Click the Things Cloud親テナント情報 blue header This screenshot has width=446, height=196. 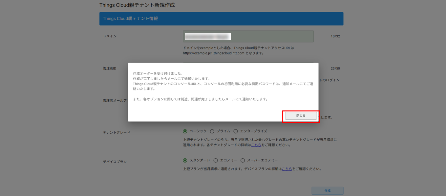[x=221, y=19]
